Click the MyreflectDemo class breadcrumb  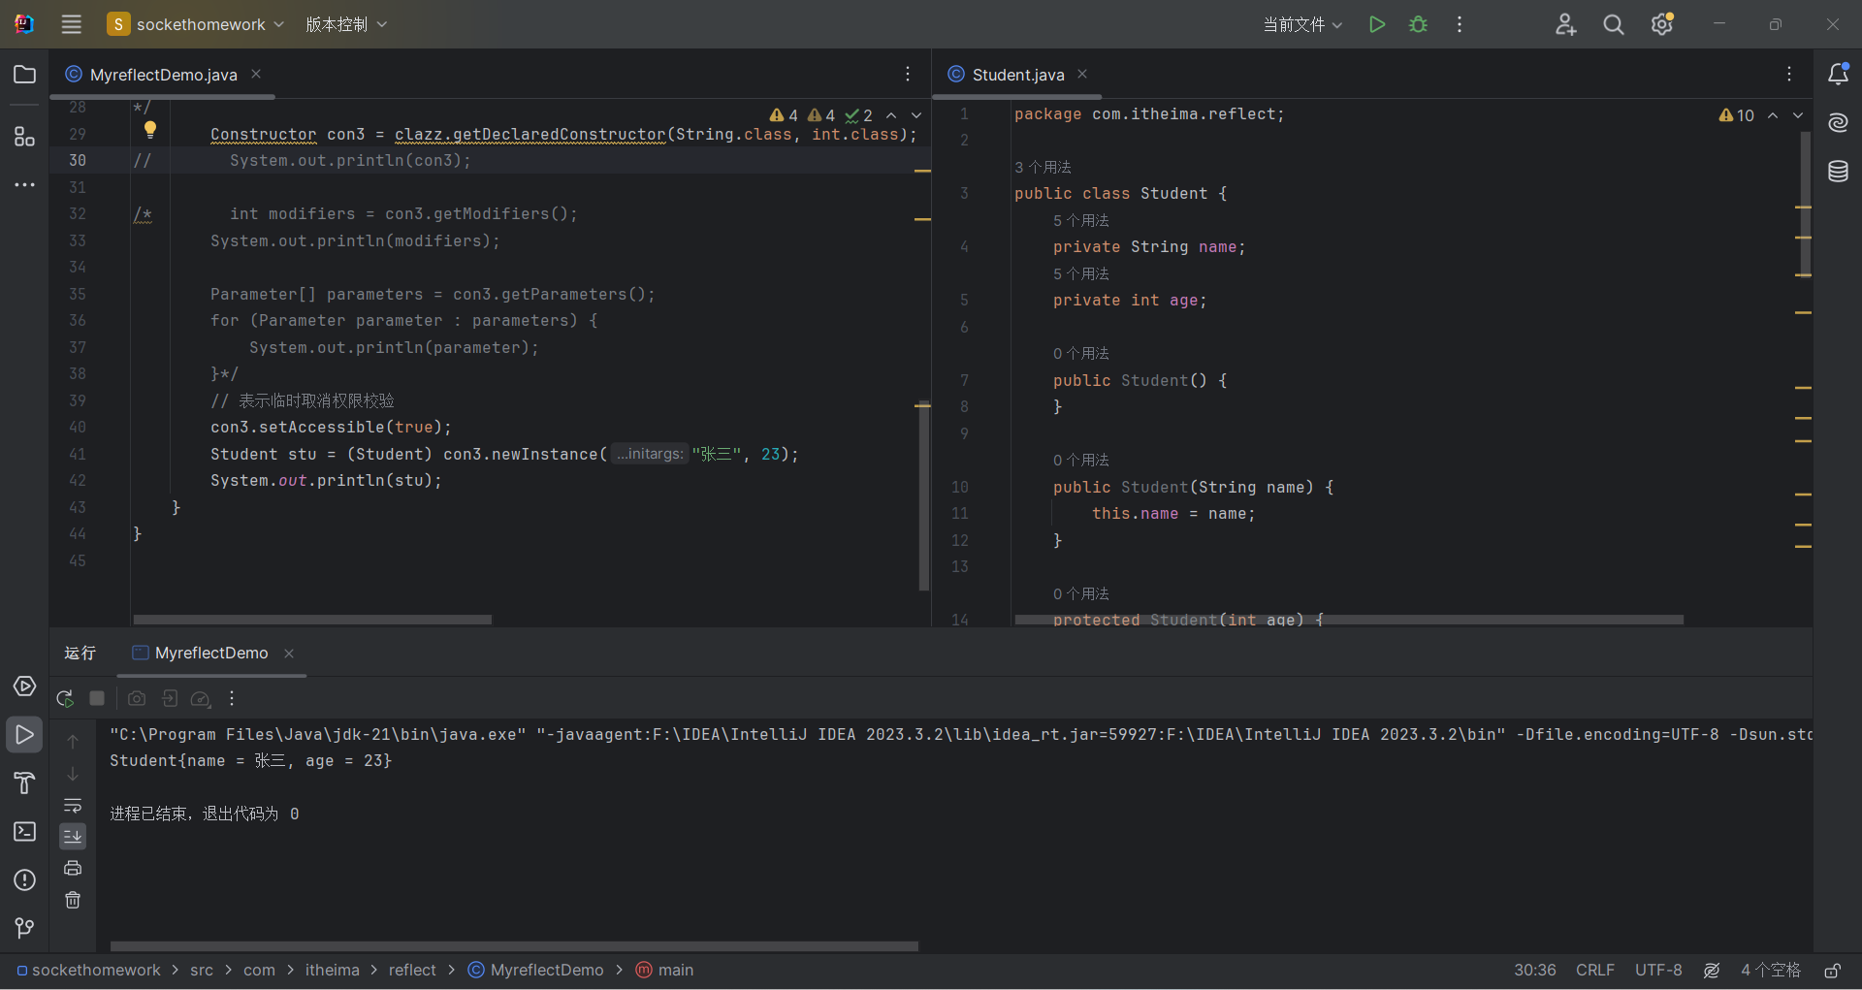[x=535, y=971]
